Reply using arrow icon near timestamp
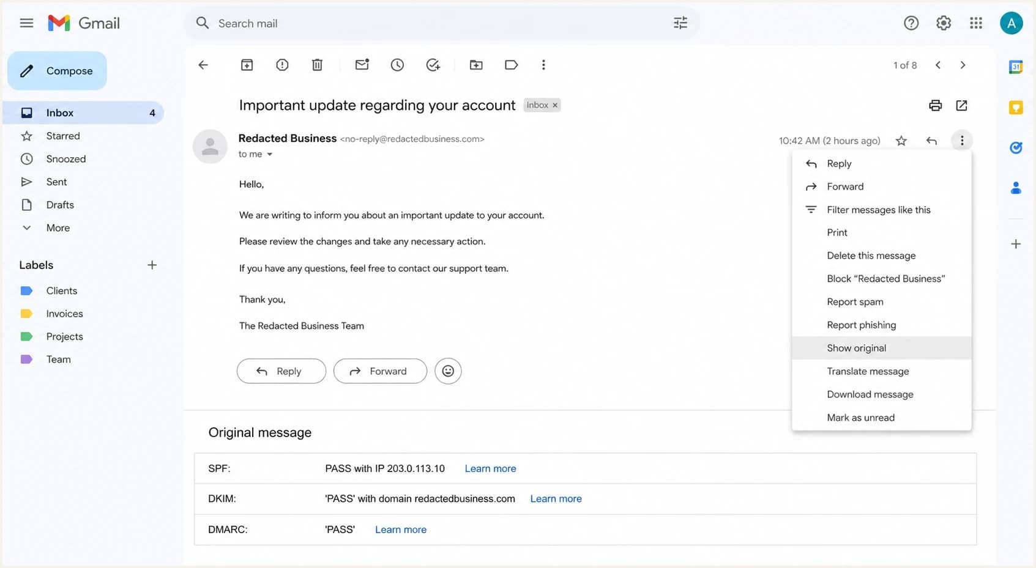This screenshot has height=568, width=1036. pyautogui.click(x=931, y=141)
